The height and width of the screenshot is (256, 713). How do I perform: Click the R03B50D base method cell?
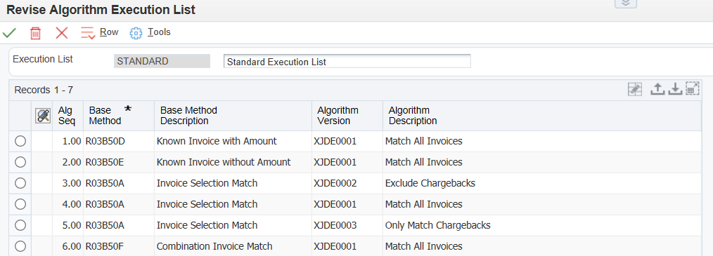click(119, 141)
